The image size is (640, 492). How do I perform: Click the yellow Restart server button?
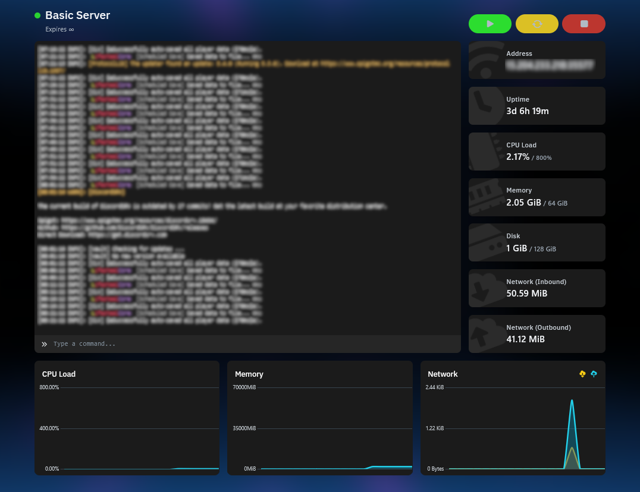point(537,24)
